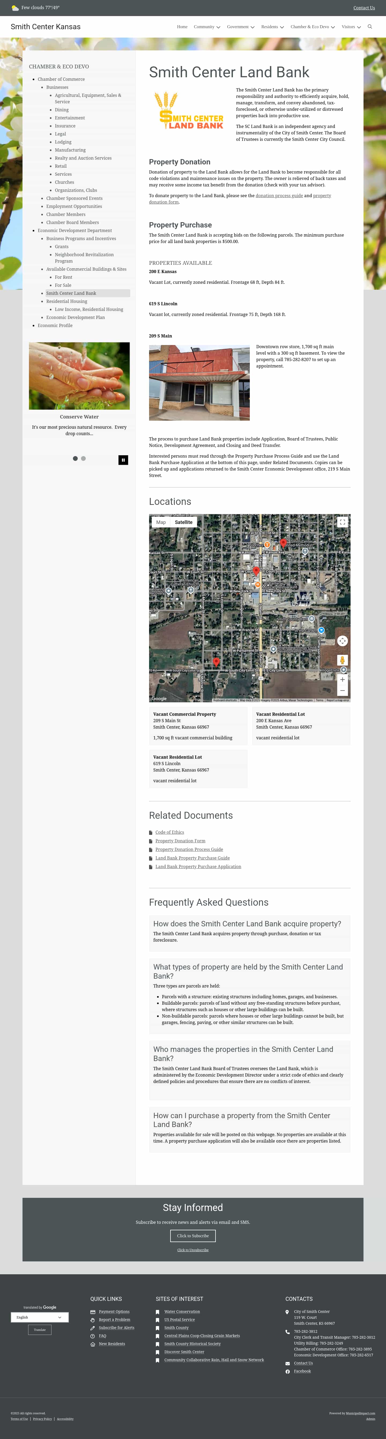This screenshot has width=386, height=1439.
Task: Zoom in on the map
Action: (x=343, y=680)
